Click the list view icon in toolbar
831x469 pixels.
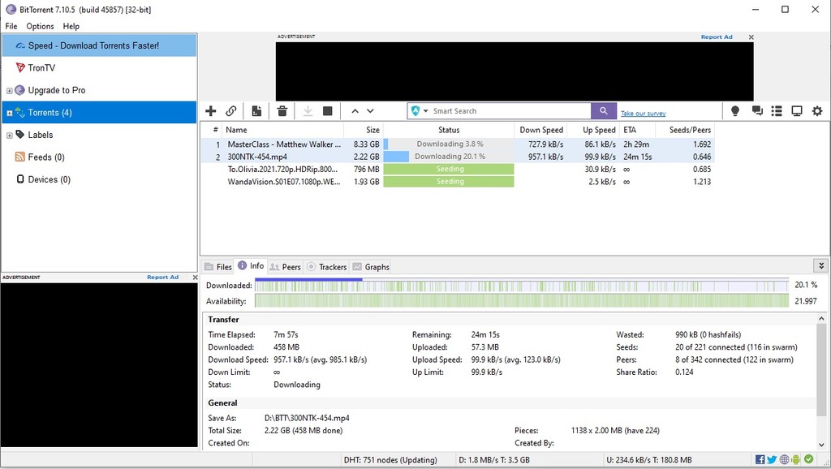tap(777, 110)
